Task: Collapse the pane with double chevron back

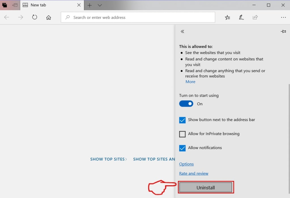Action: point(182,31)
